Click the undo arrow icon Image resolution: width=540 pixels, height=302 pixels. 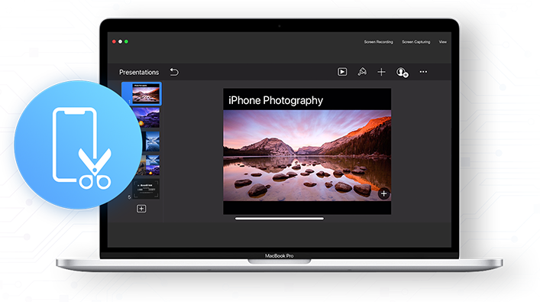tap(174, 72)
